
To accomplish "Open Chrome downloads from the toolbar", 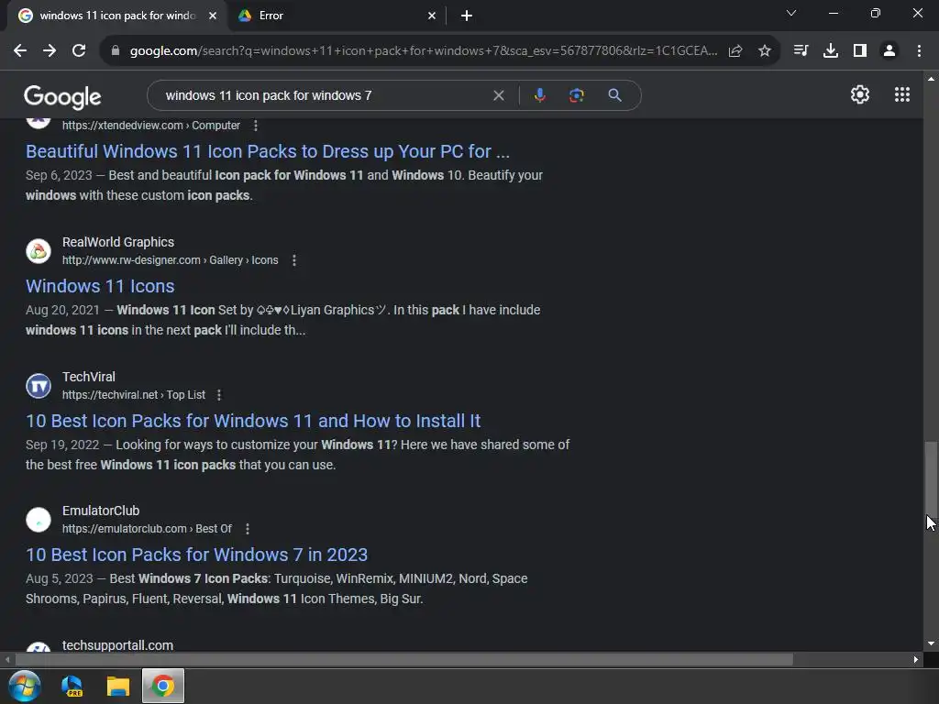I will pyautogui.click(x=831, y=51).
